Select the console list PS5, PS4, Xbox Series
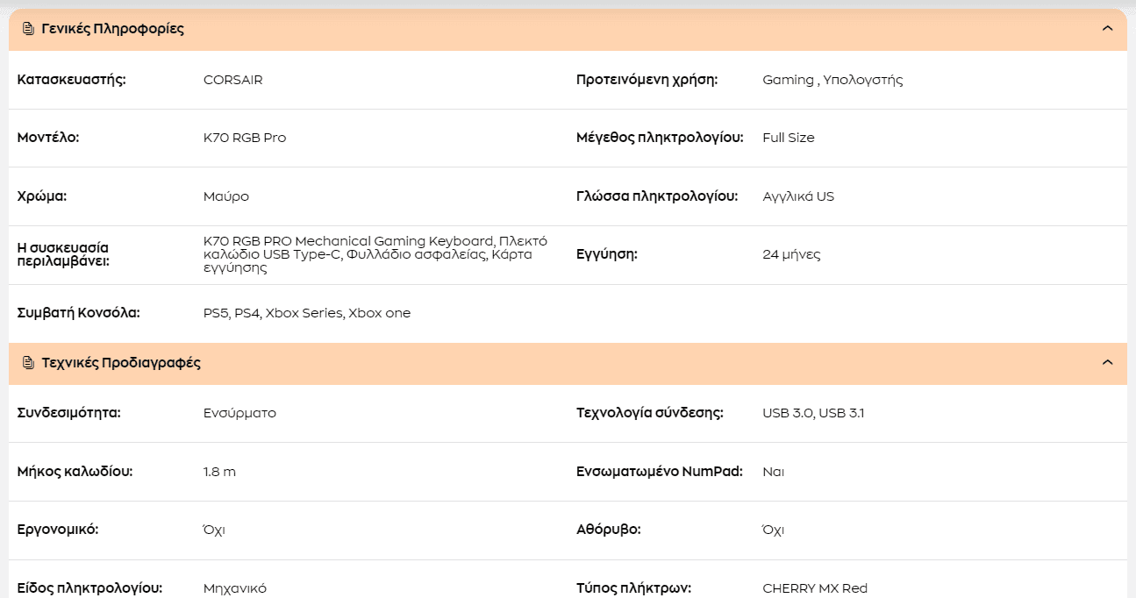 (x=307, y=313)
